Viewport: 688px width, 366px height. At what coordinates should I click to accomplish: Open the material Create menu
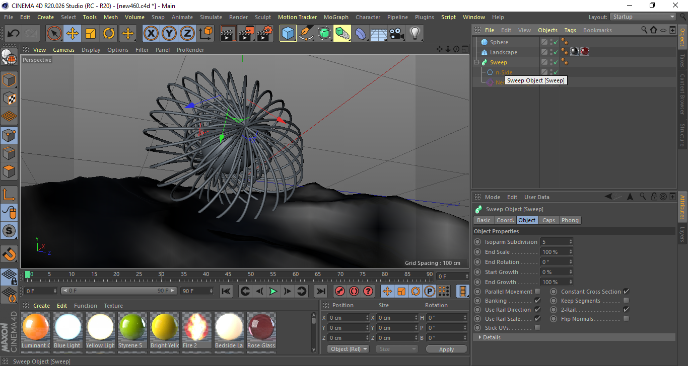41,306
